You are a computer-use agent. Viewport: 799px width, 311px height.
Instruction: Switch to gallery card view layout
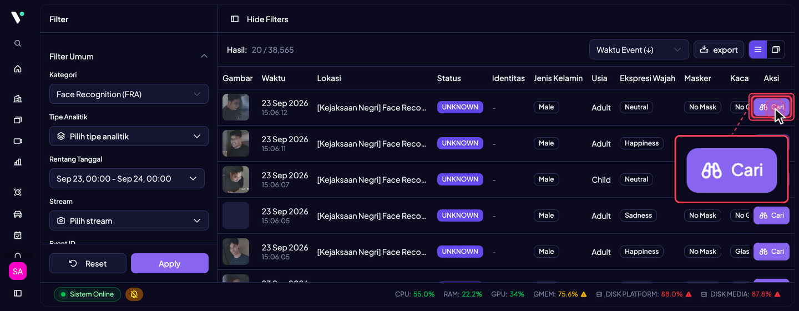coord(776,49)
